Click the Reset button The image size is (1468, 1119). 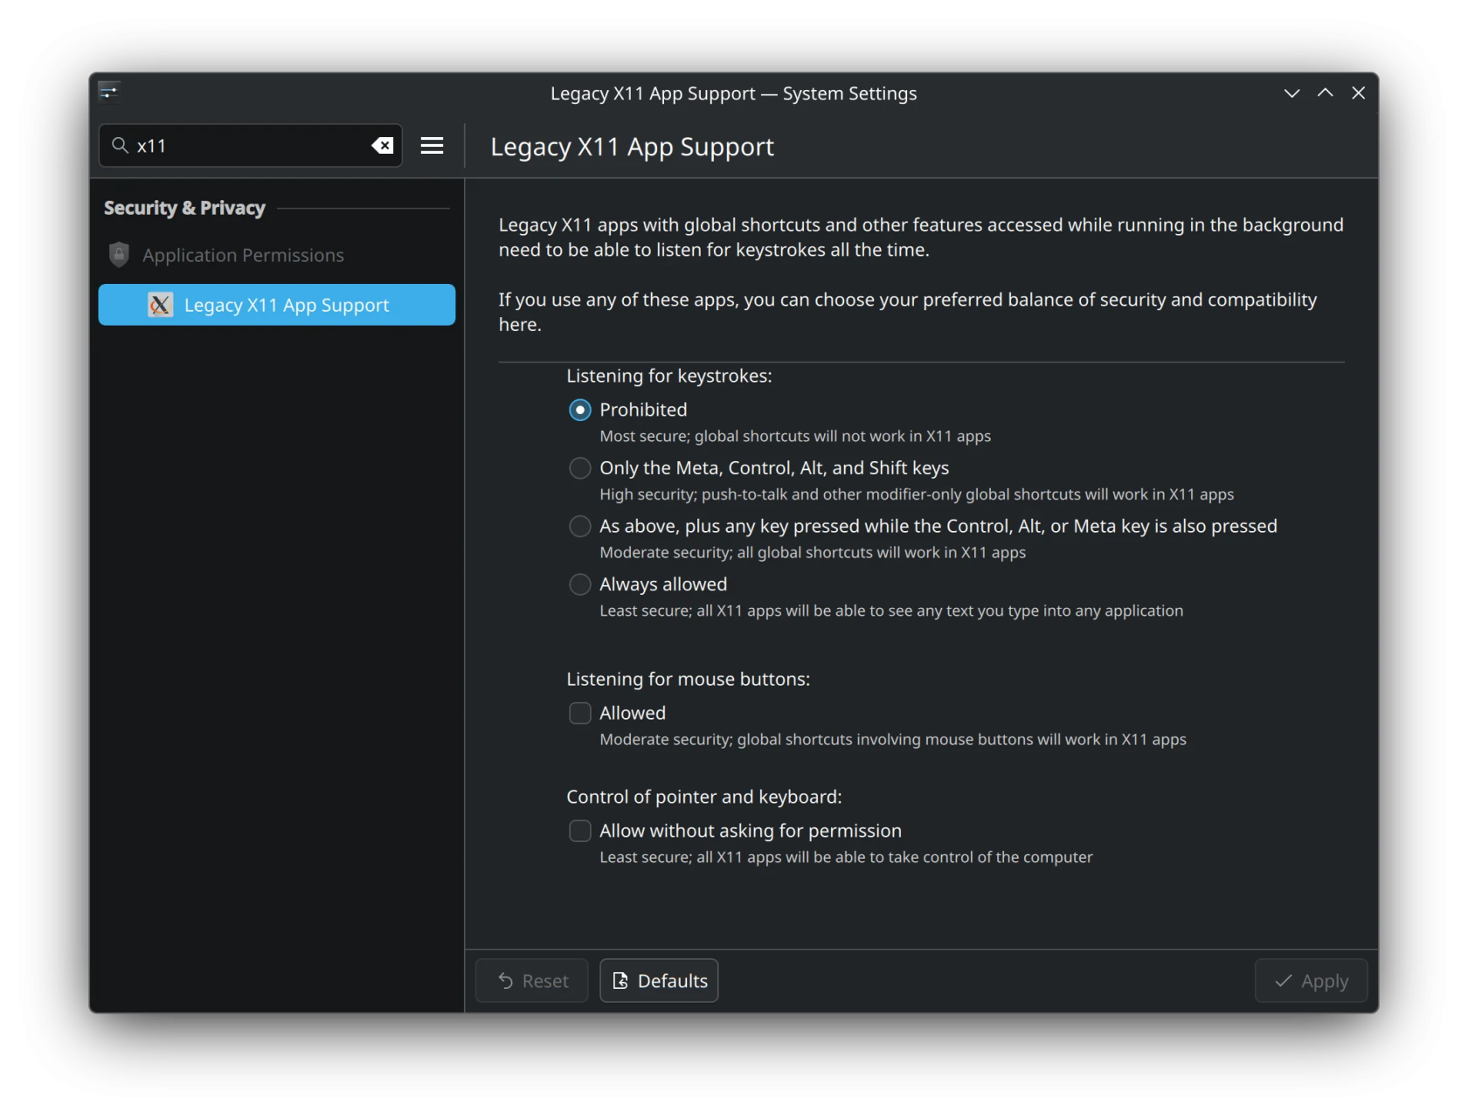pos(532,980)
